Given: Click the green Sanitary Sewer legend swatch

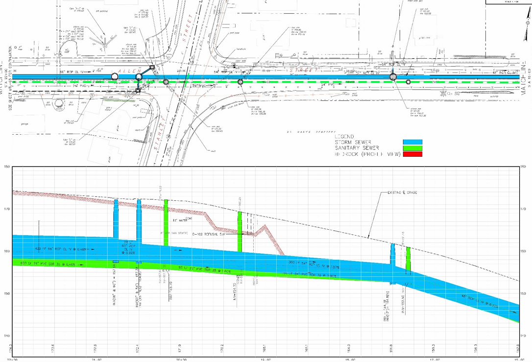Looking at the screenshot, I should click(412, 148).
